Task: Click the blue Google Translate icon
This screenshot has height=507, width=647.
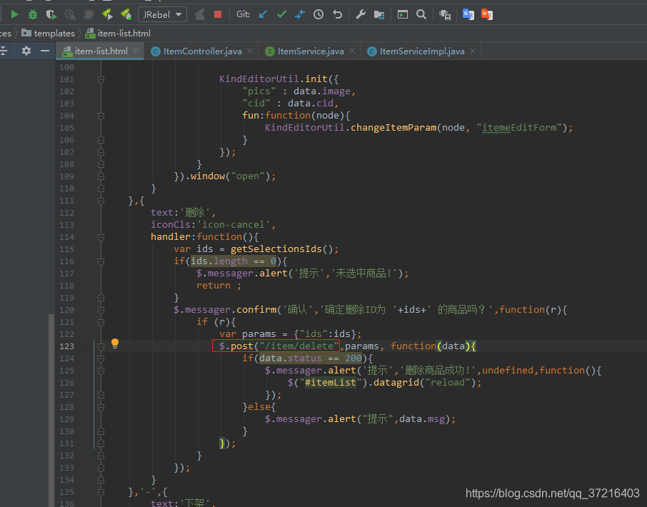Action: (x=468, y=15)
